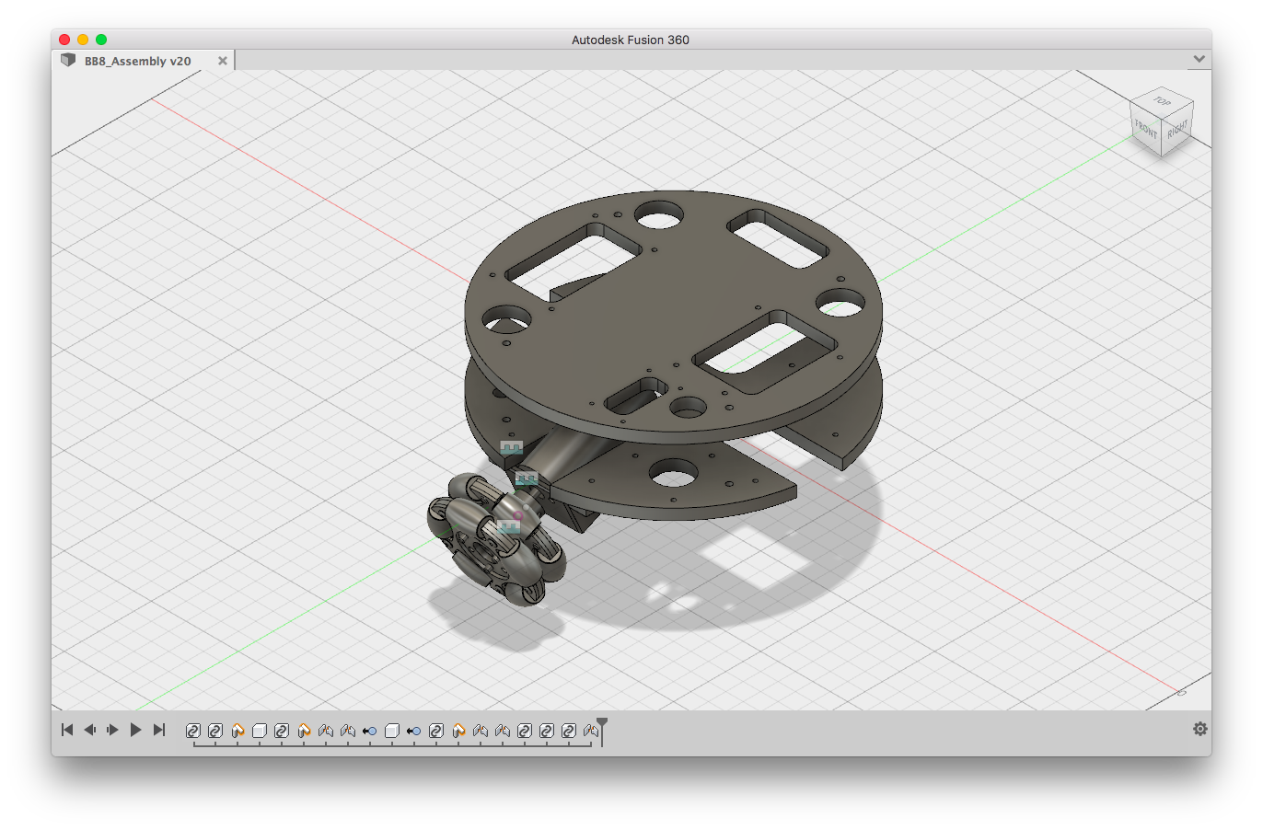The image size is (1263, 830).
Task: Select the second joint icon in the timeline
Action: click(348, 731)
